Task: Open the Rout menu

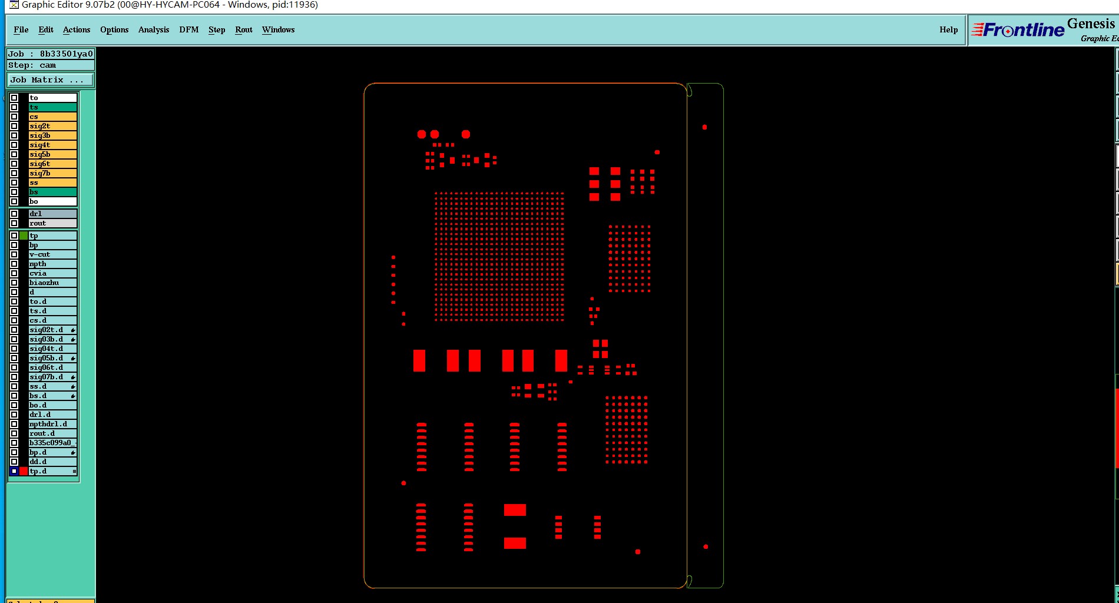Action: pos(244,29)
